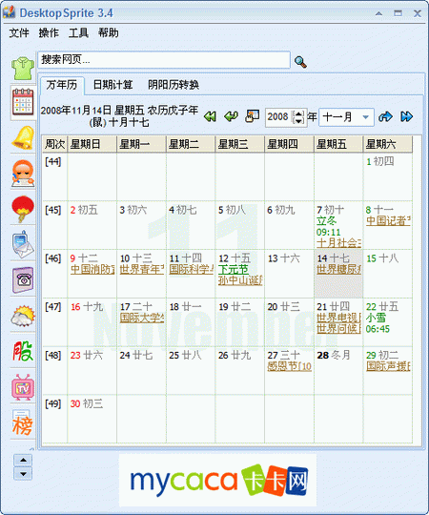Open the 国际科学 link on November 11
The image size is (429, 515).
pos(192,269)
